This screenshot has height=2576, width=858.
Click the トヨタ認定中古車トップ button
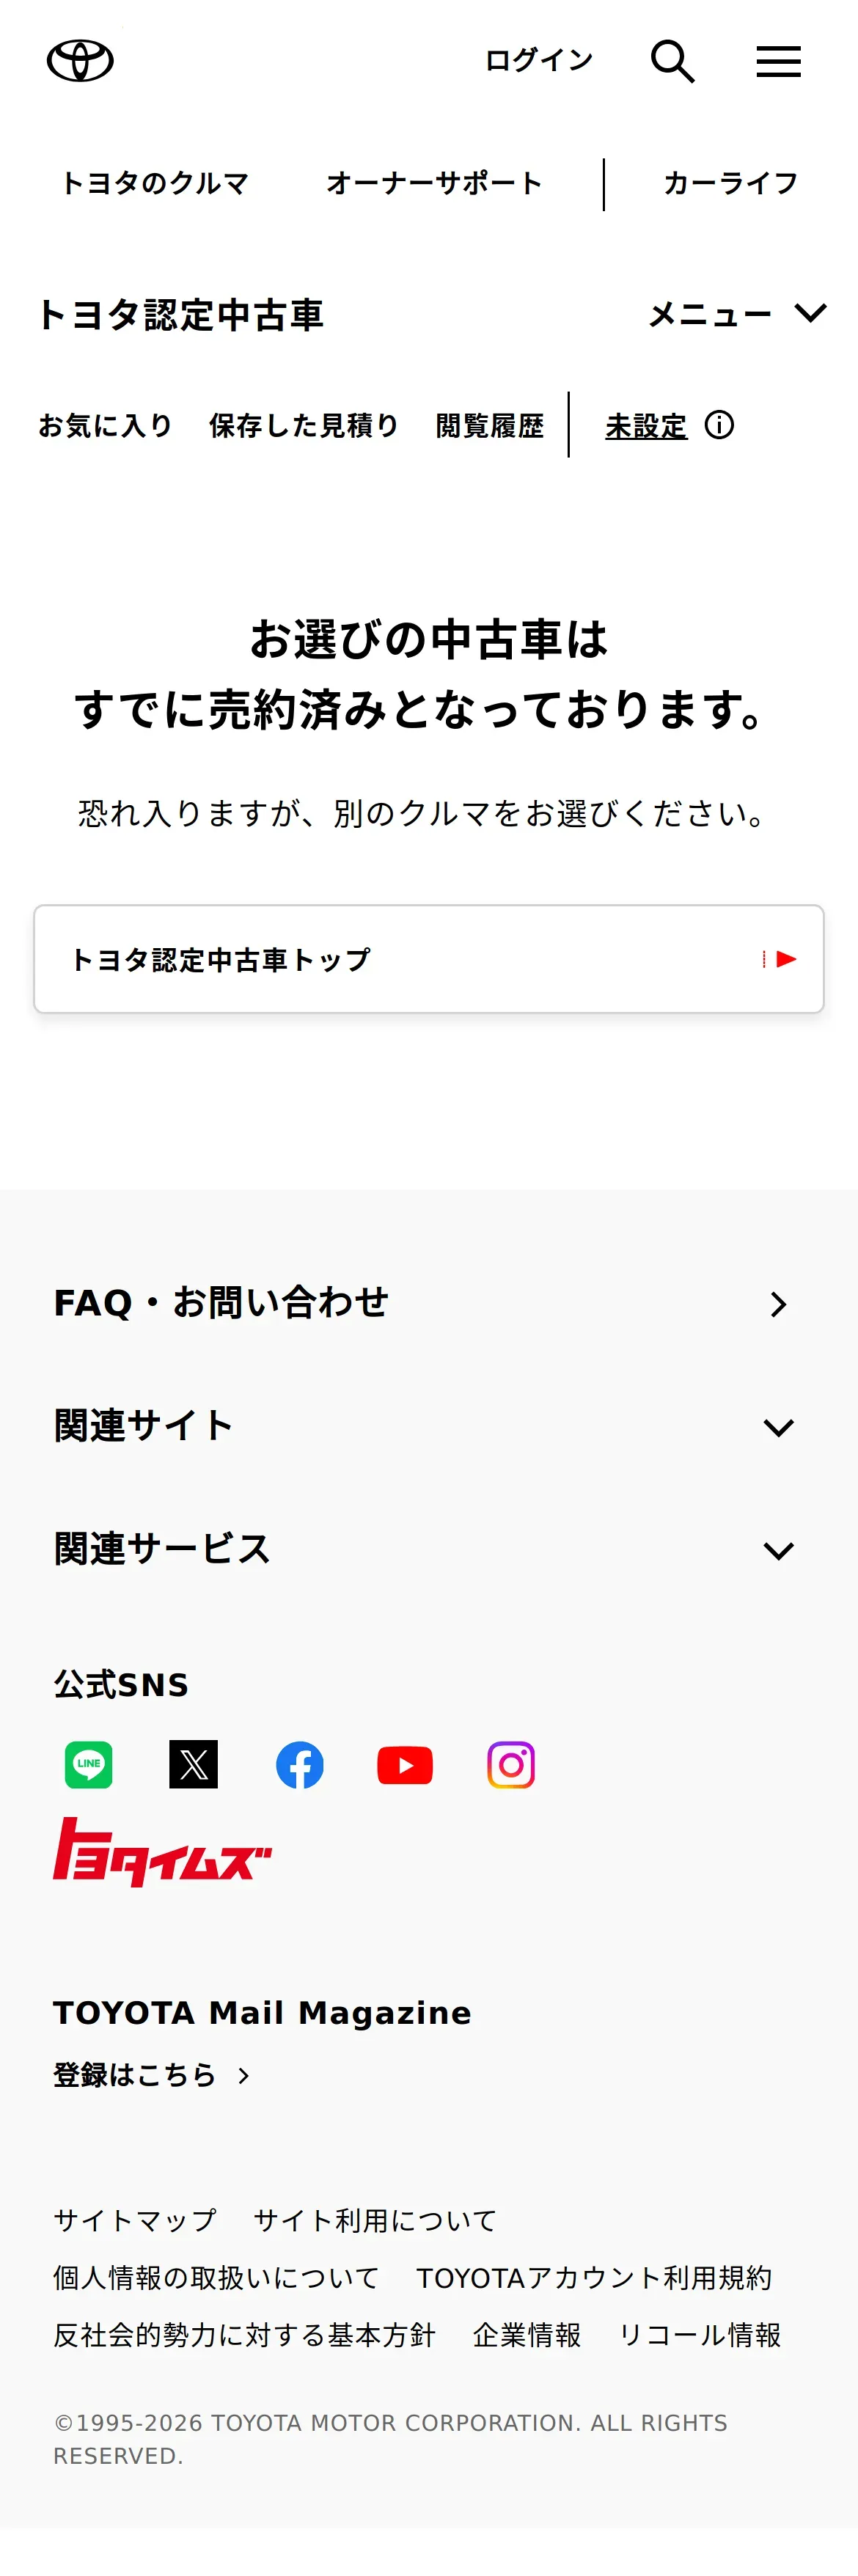tap(429, 959)
